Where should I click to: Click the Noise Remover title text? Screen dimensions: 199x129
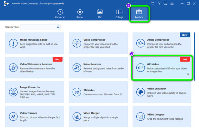[x=93, y=64]
